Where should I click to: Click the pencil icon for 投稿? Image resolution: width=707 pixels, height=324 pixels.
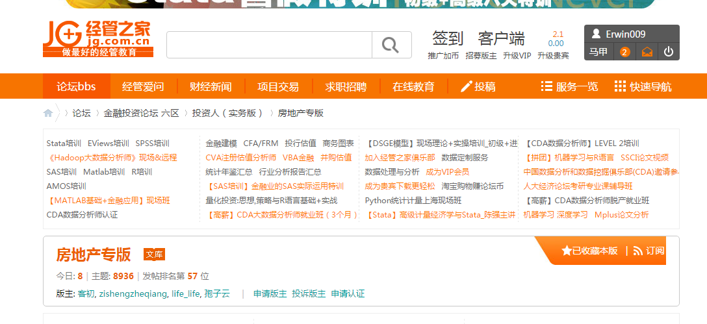[x=466, y=86]
